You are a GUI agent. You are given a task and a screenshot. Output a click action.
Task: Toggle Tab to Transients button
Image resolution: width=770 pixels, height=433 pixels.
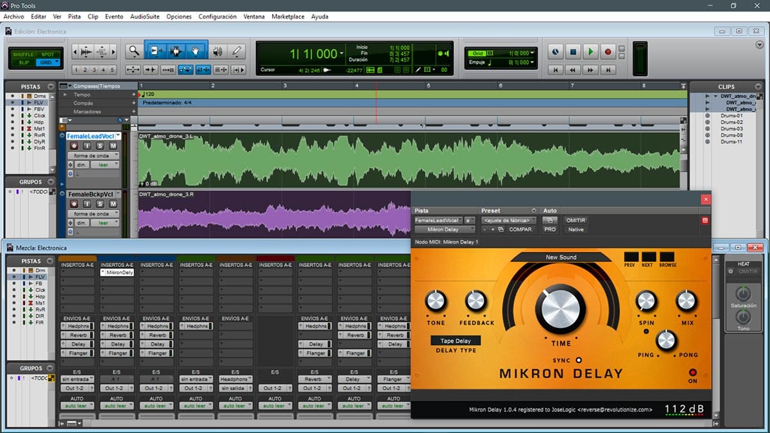[x=151, y=70]
